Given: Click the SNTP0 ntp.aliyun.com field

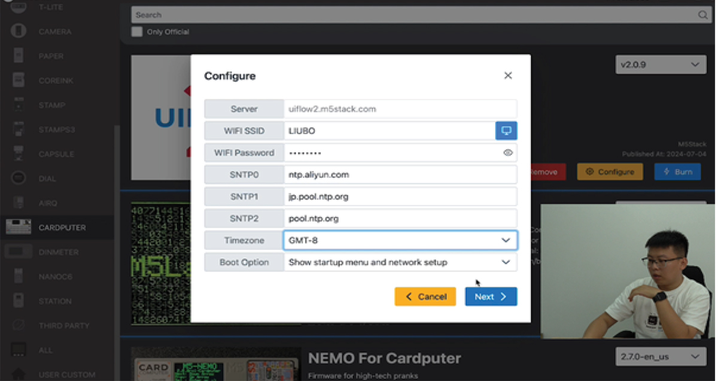Looking at the screenshot, I should point(400,175).
